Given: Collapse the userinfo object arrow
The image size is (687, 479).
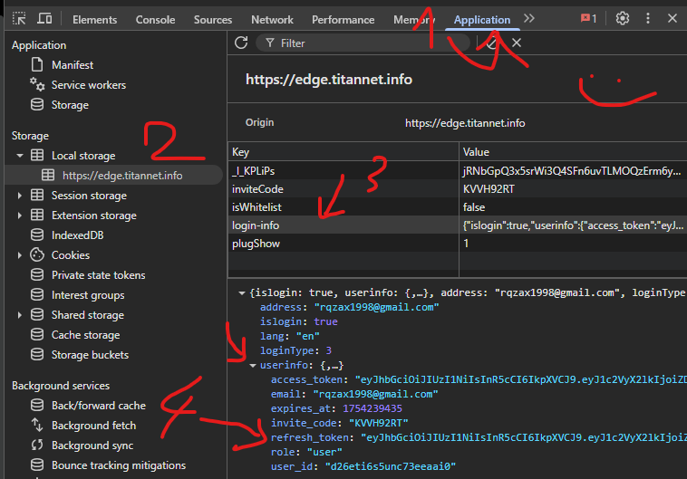Looking at the screenshot, I should point(253,365).
